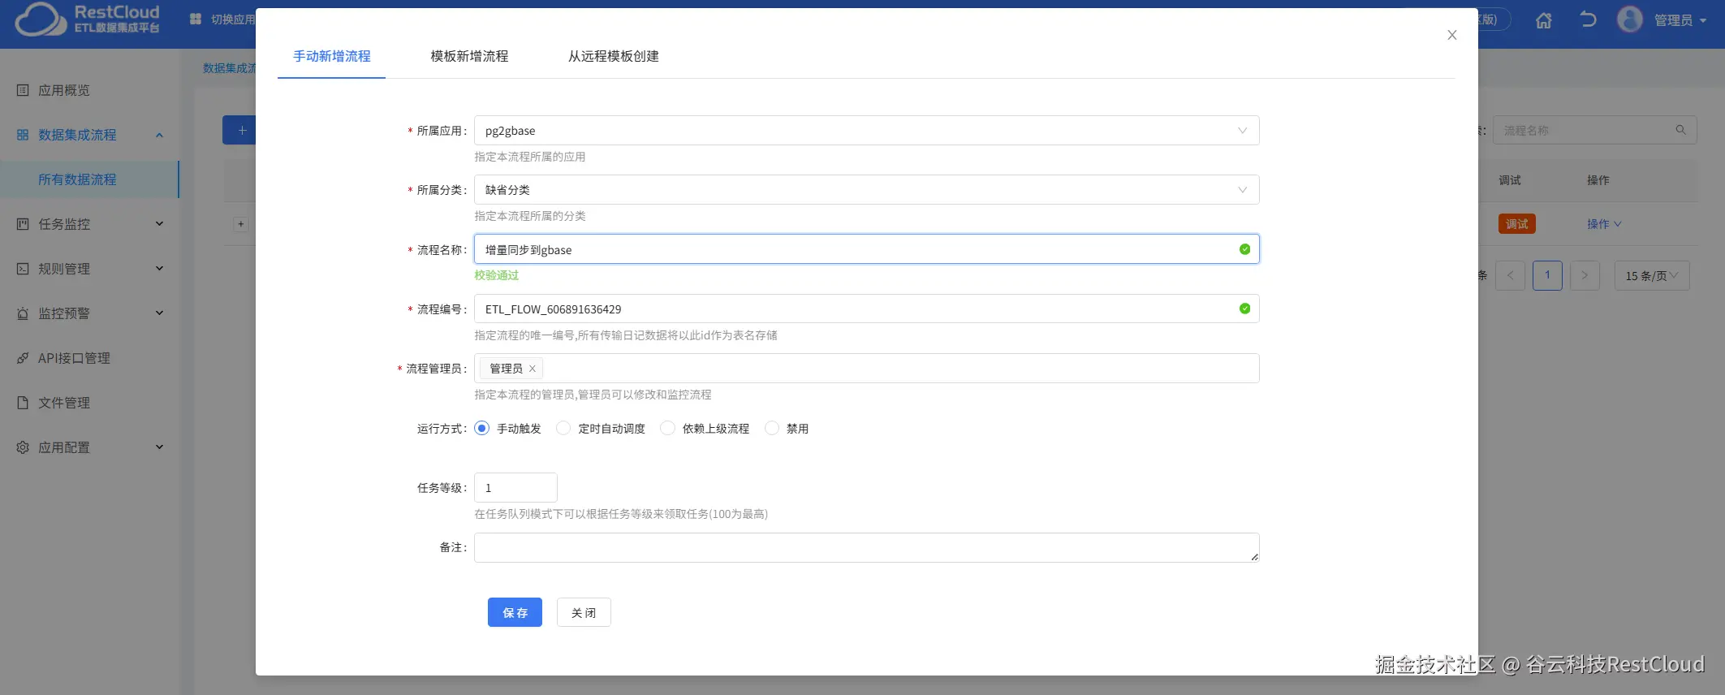This screenshot has height=695, width=1725.
Task: Select the 依赖上级流程 radio option
Action: [667, 428]
